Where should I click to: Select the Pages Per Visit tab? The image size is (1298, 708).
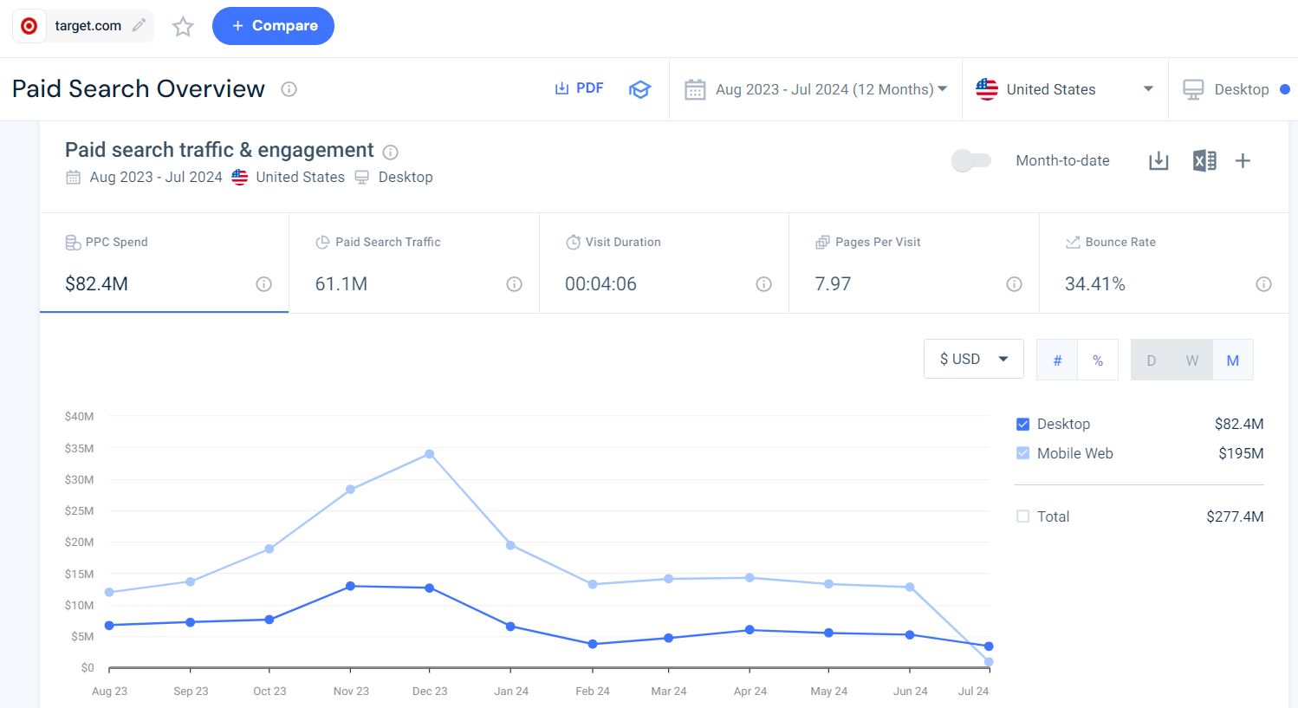tap(914, 263)
